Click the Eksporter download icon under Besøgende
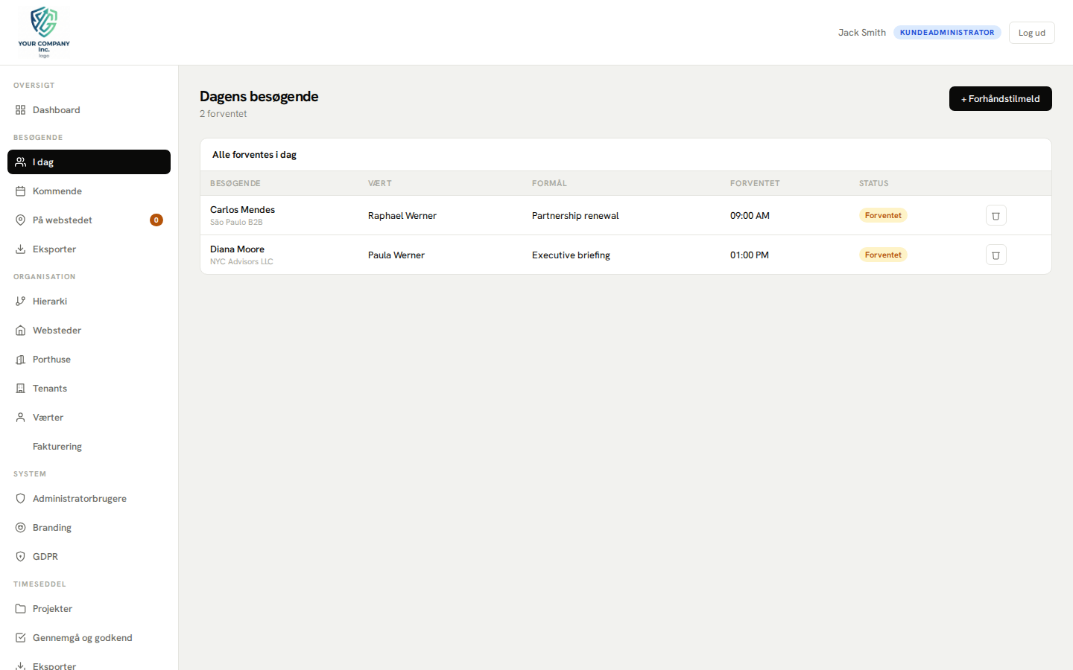Image resolution: width=1073 pixels, height=670 pixels. pyautogui.click(x=20, y=249)
